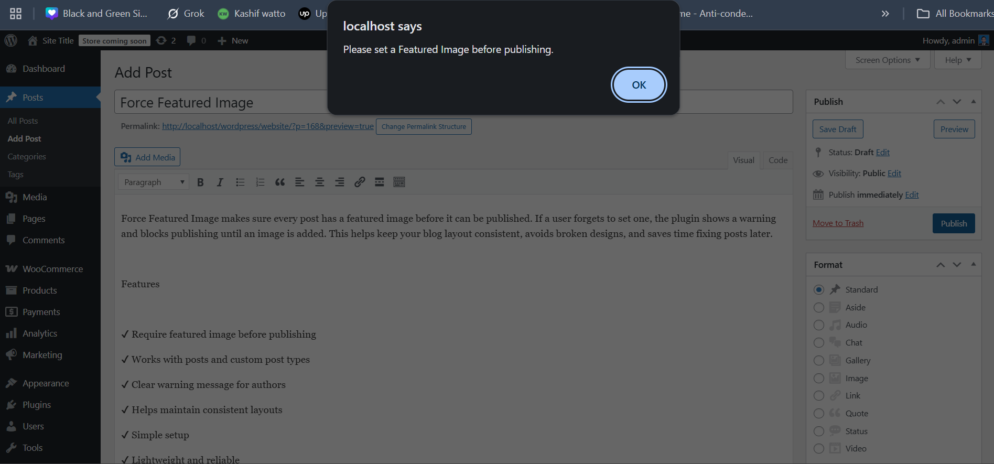This screenshot has height=464, width=994.
Task: Toggle the editor toolbar kitchen sink icon
Action: pyautogui.click(x=399, y=182)
